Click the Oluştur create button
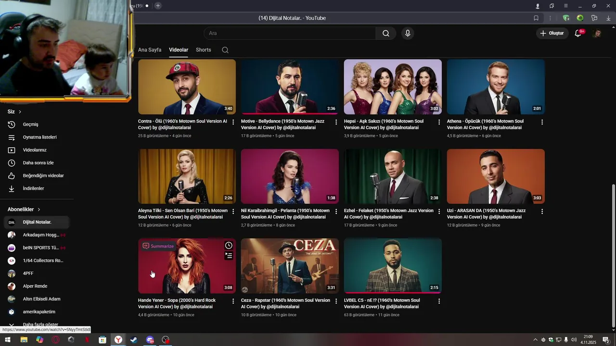616x346 pixels. pyautogui.click(x=552, y=33)
